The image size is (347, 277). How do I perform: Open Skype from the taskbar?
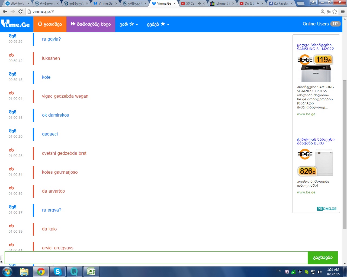tap(57, 272)
